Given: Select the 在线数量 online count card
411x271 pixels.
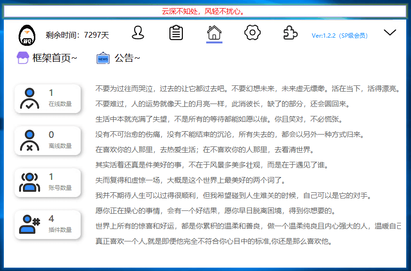Looking at the screenshot, I should click(48, 99).
